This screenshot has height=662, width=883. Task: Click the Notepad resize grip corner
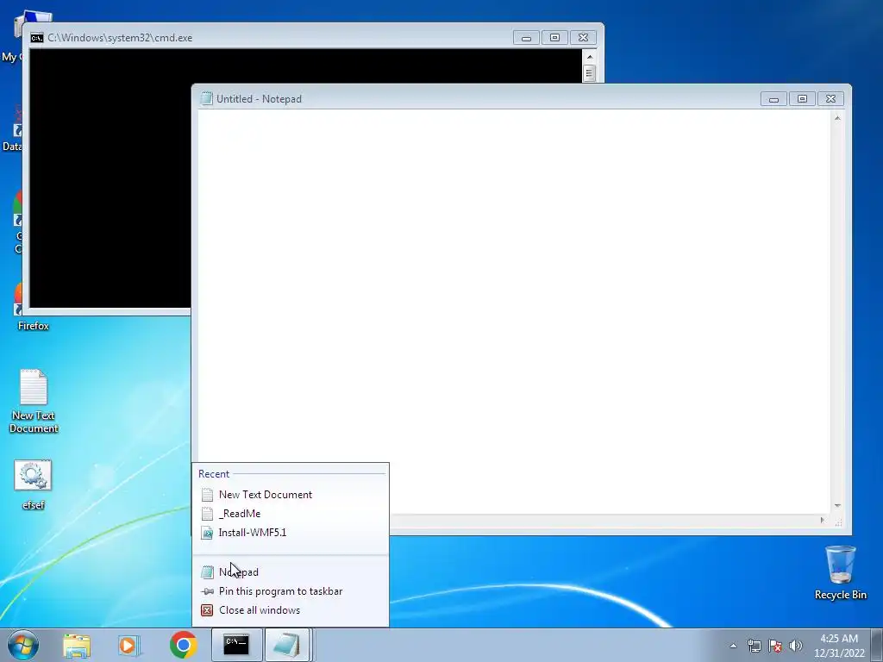click(x=838, y=521)
